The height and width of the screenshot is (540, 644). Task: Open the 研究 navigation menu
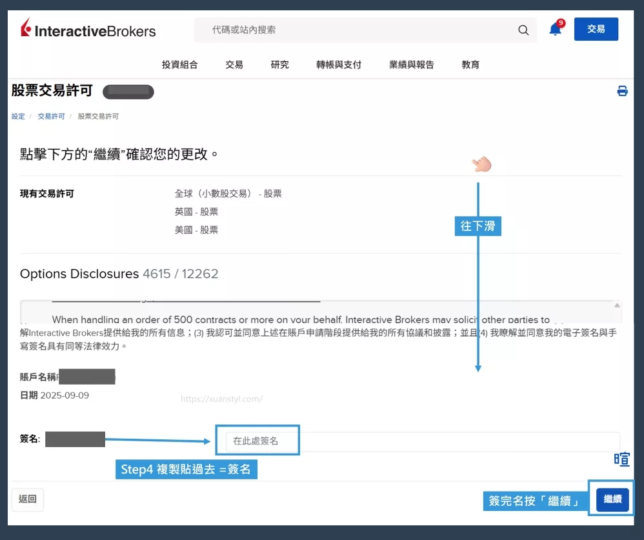click(280, 65)
